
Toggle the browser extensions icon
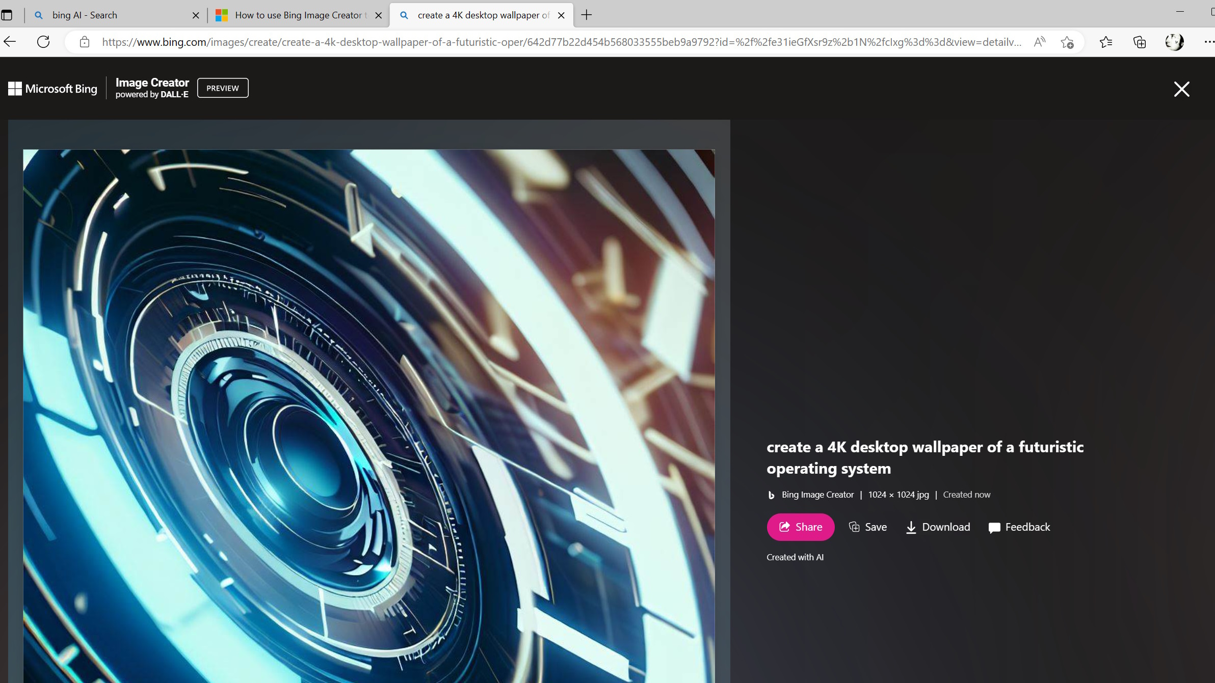point(1207,42)
